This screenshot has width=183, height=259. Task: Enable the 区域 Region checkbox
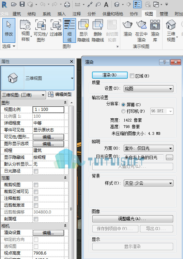click(x=132, y=76)
